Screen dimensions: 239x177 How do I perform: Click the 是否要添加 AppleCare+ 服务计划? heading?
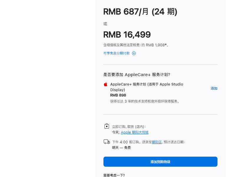(x=137, y=75)
